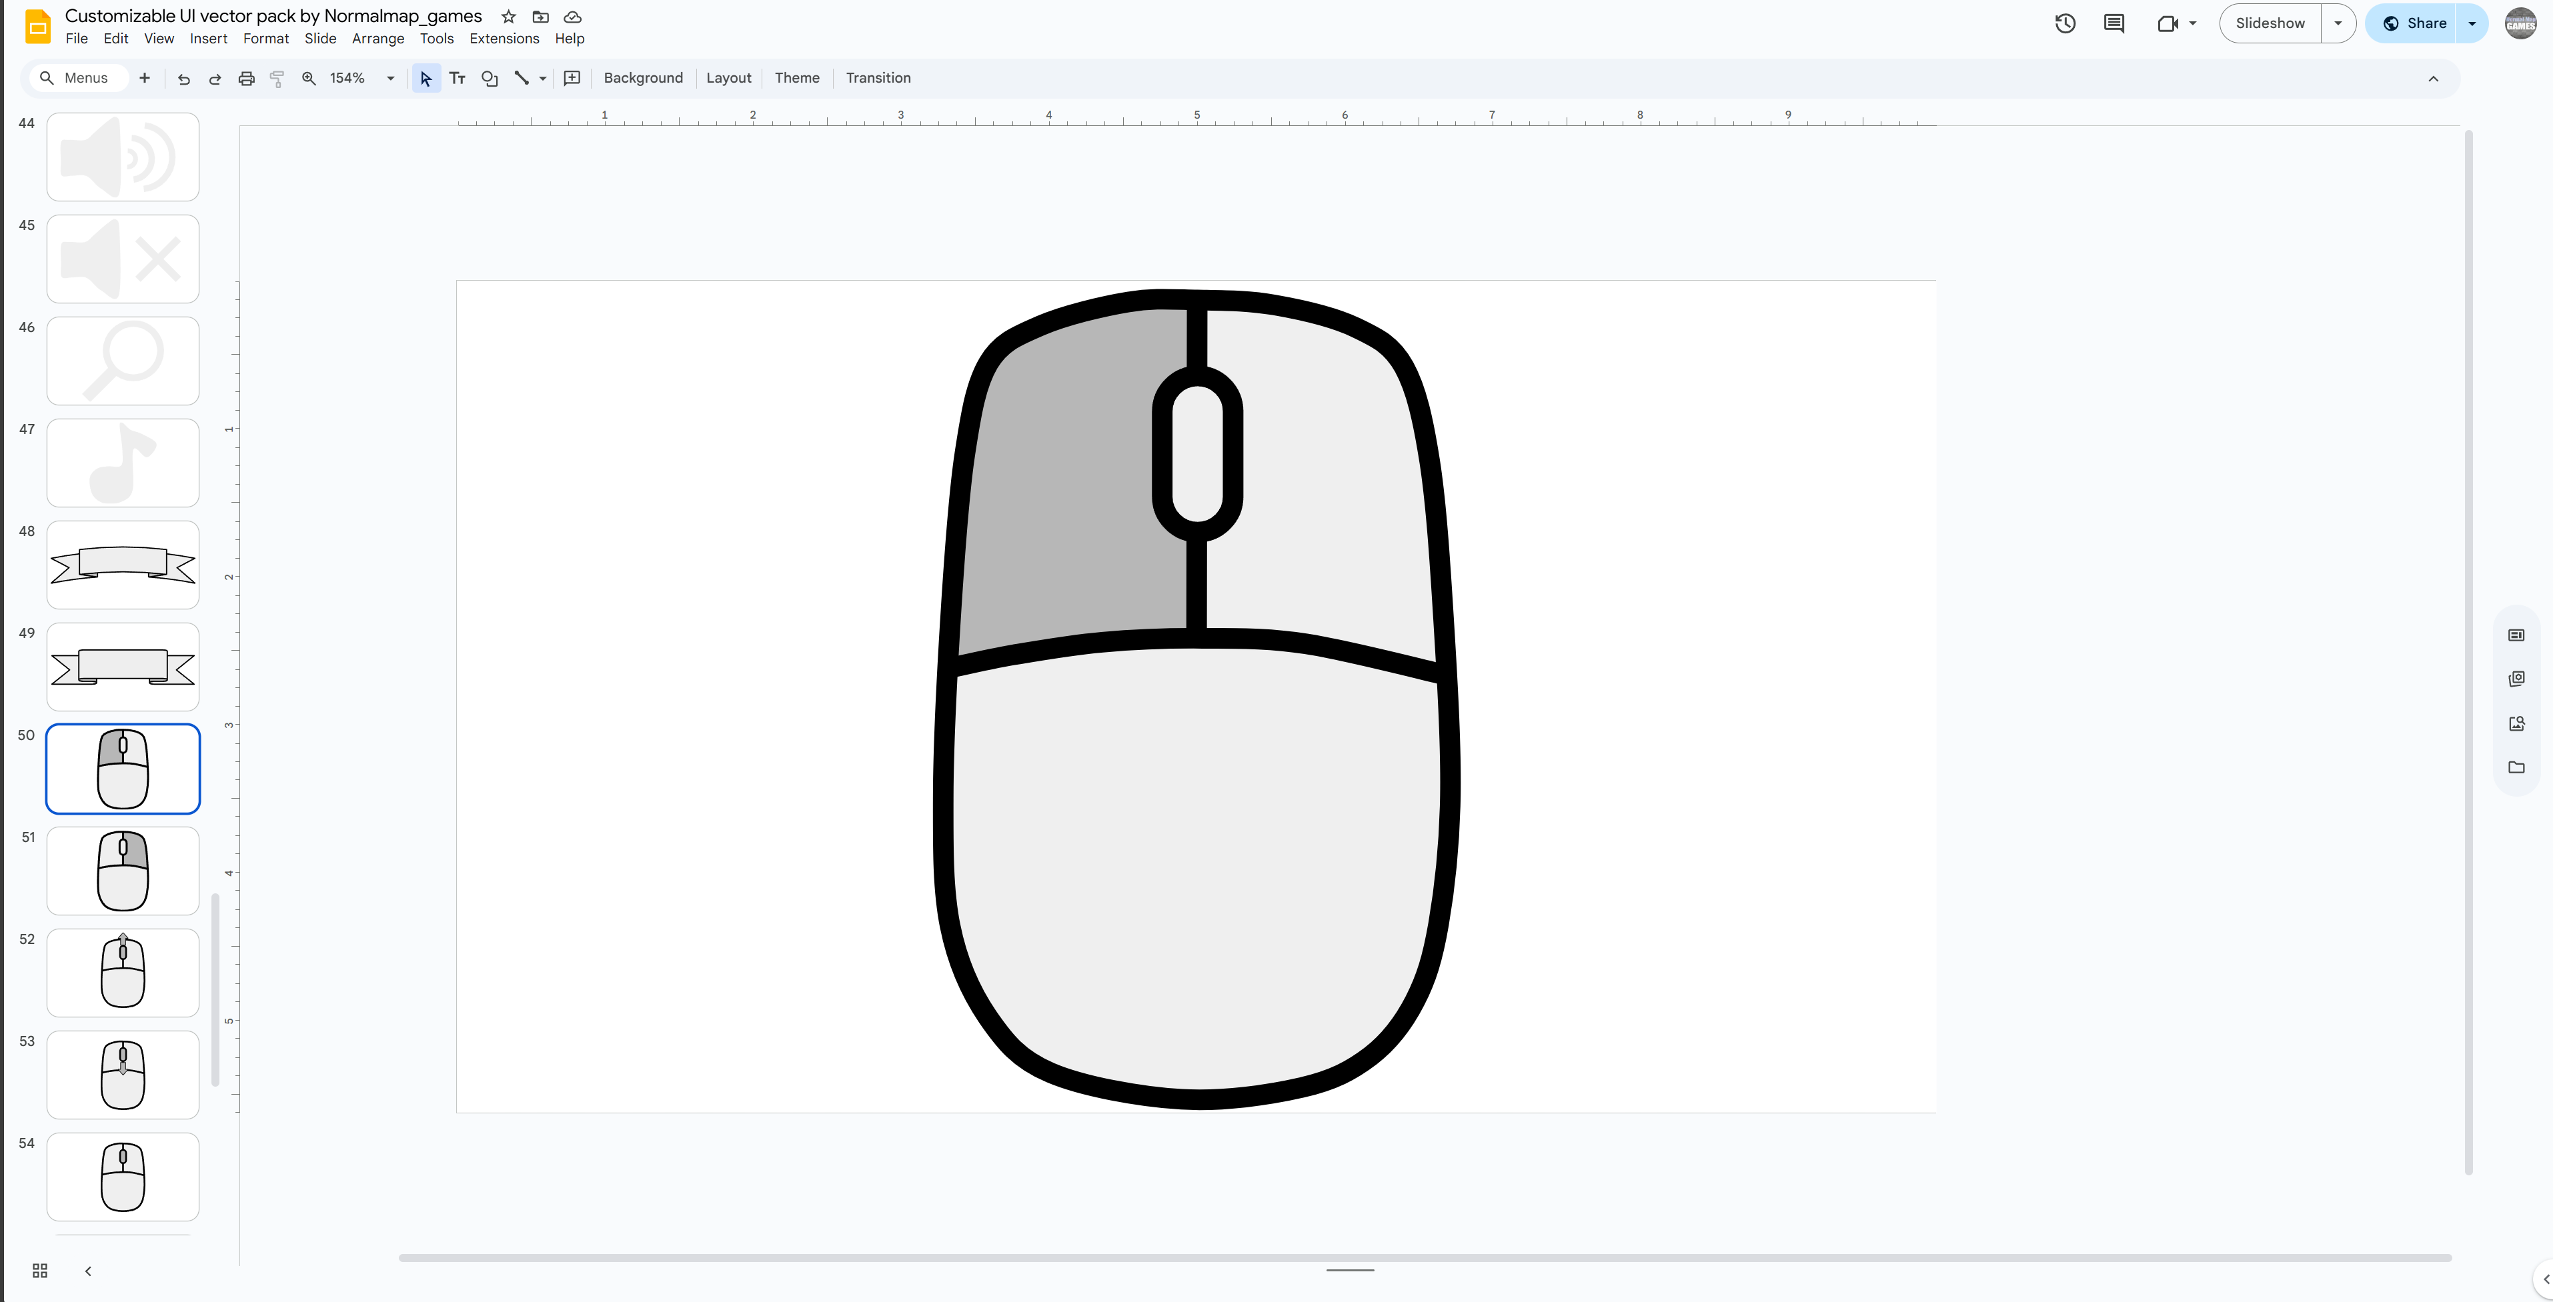Screen dimensions: 2553x1302
Task: Open the Insert menu
Action: click(208, 39)
